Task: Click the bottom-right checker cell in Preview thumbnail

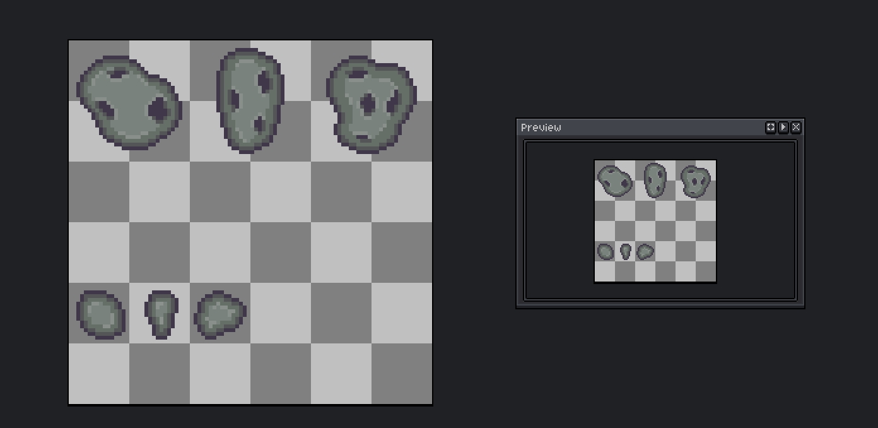Action: 706,272
